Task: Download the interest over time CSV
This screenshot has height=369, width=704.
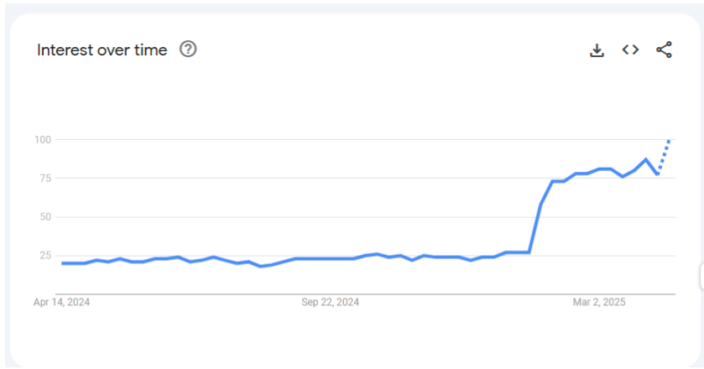Action: click(x=597, y=50)
